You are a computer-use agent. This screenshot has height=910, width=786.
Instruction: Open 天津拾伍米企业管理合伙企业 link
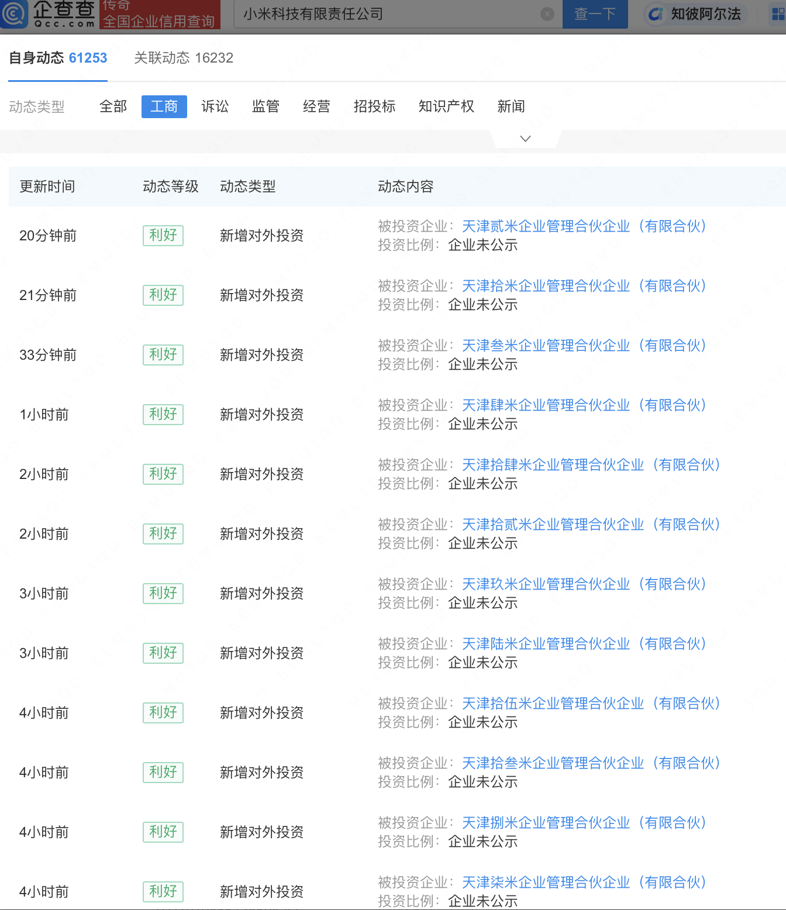click(x=591, y=704)
